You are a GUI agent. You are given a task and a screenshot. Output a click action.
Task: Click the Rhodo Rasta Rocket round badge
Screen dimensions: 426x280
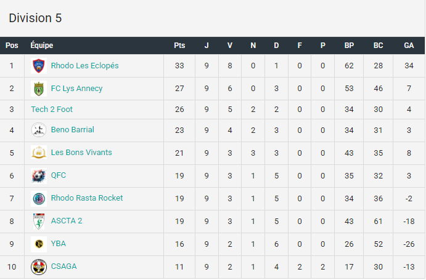click(39, 198)
